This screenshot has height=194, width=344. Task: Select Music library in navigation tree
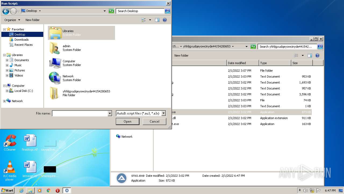coord(18,65)
